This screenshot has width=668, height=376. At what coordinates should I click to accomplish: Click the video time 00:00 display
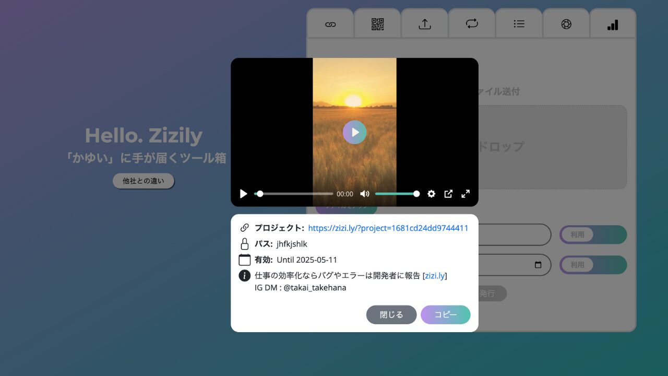[344, 194]
